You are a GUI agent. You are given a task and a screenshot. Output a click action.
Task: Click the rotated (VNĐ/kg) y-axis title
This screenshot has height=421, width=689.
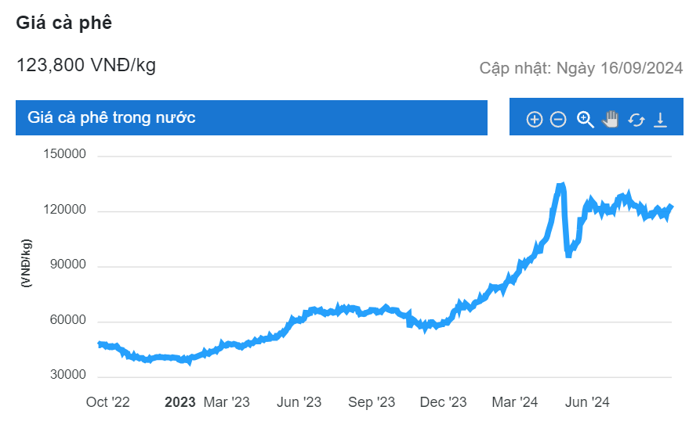27,263
